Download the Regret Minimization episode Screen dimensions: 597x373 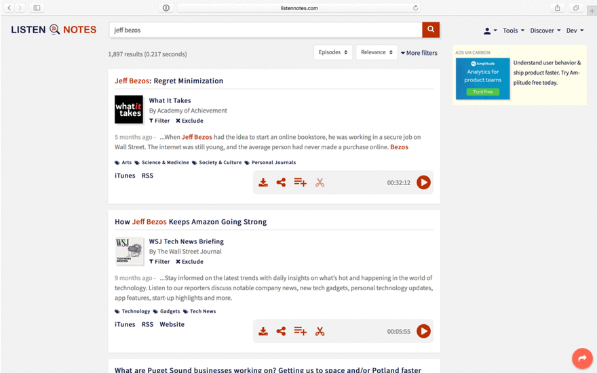[x=263, y=182]
